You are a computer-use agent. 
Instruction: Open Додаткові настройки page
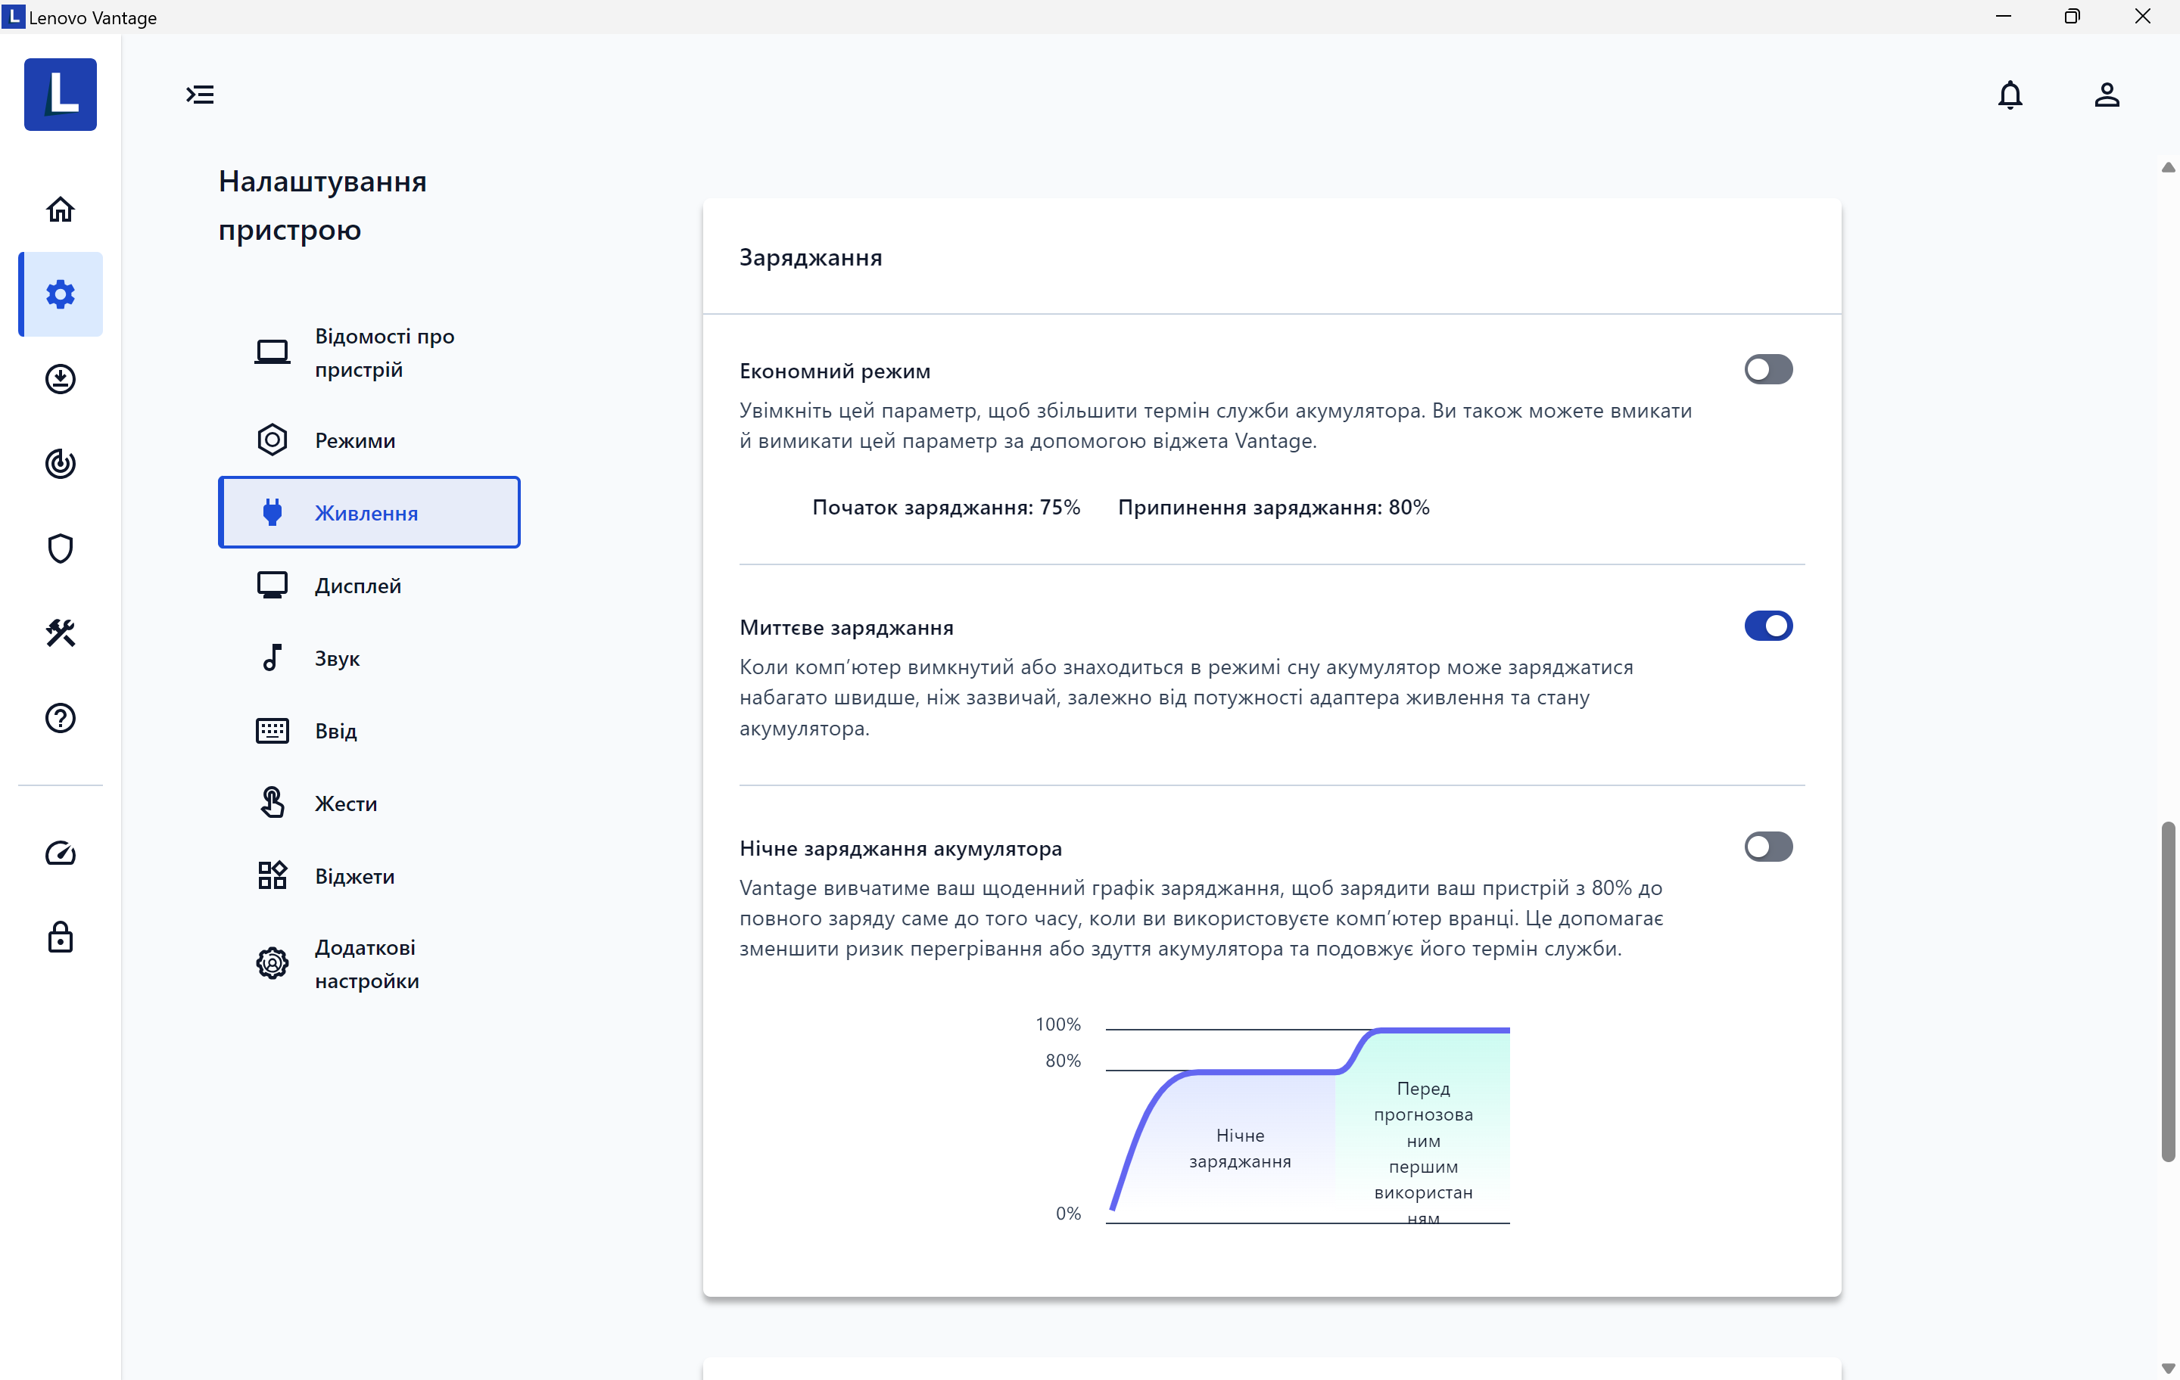point(366,964)
